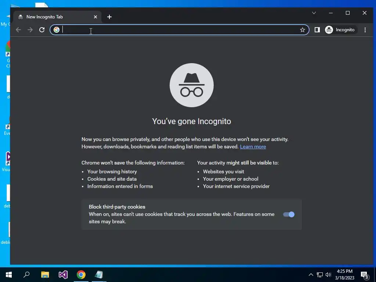Open the network tray icon
Image resolution: width=376 pixels, height=282 pixels.
[x=320, y=275]
